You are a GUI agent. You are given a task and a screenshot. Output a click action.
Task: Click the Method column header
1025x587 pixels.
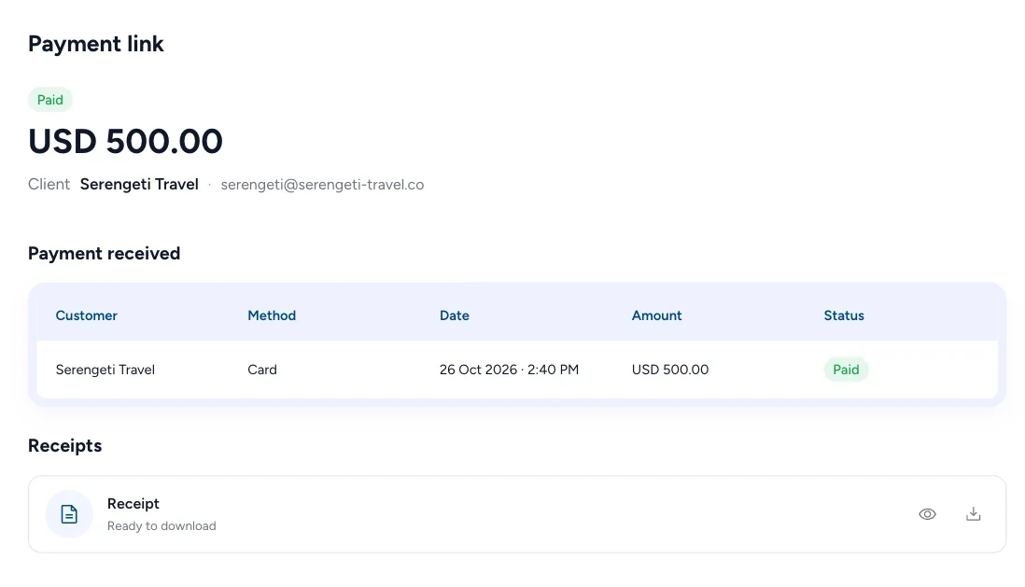[272, 315]
